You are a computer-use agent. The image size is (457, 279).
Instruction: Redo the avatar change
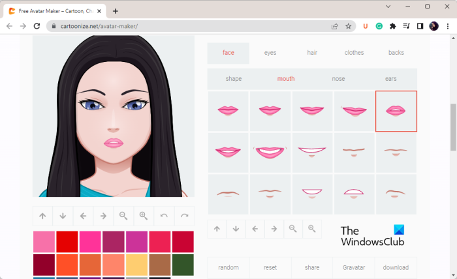(x=184, y=216)
